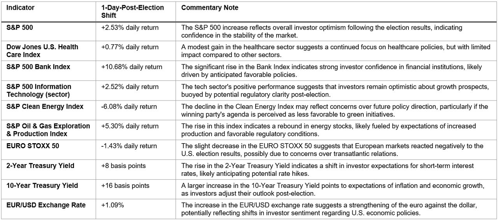Click the S&P Oil & Gas Exploration cell
This screenshot has width=498, height=220.
pyautogui.click(x=48, y=130)
